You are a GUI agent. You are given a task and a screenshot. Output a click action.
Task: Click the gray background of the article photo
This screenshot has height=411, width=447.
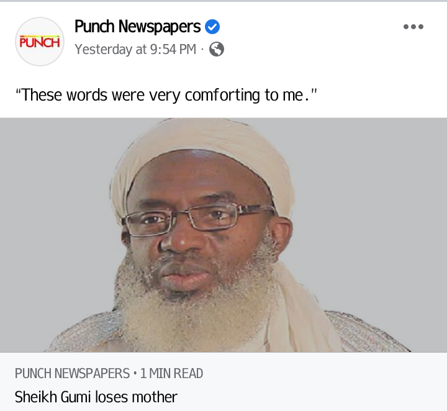pos(57,199)
